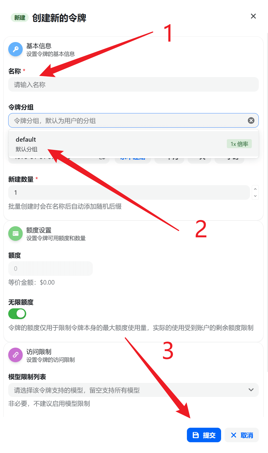Image resolution: width=268 pixels, height=453 pixels.
Task: Expand the 模型限制列表 dropdown
Action: [134, 390]
